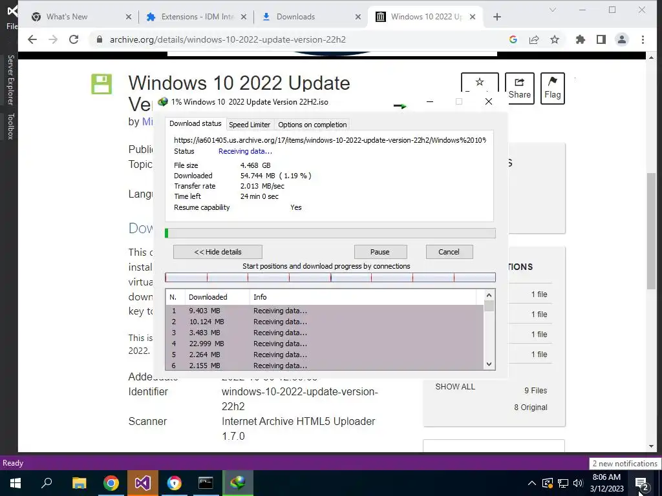Screen dimensions: 662x496
Task: Select connection row with 2.155 MB
Action: (325, 366)
